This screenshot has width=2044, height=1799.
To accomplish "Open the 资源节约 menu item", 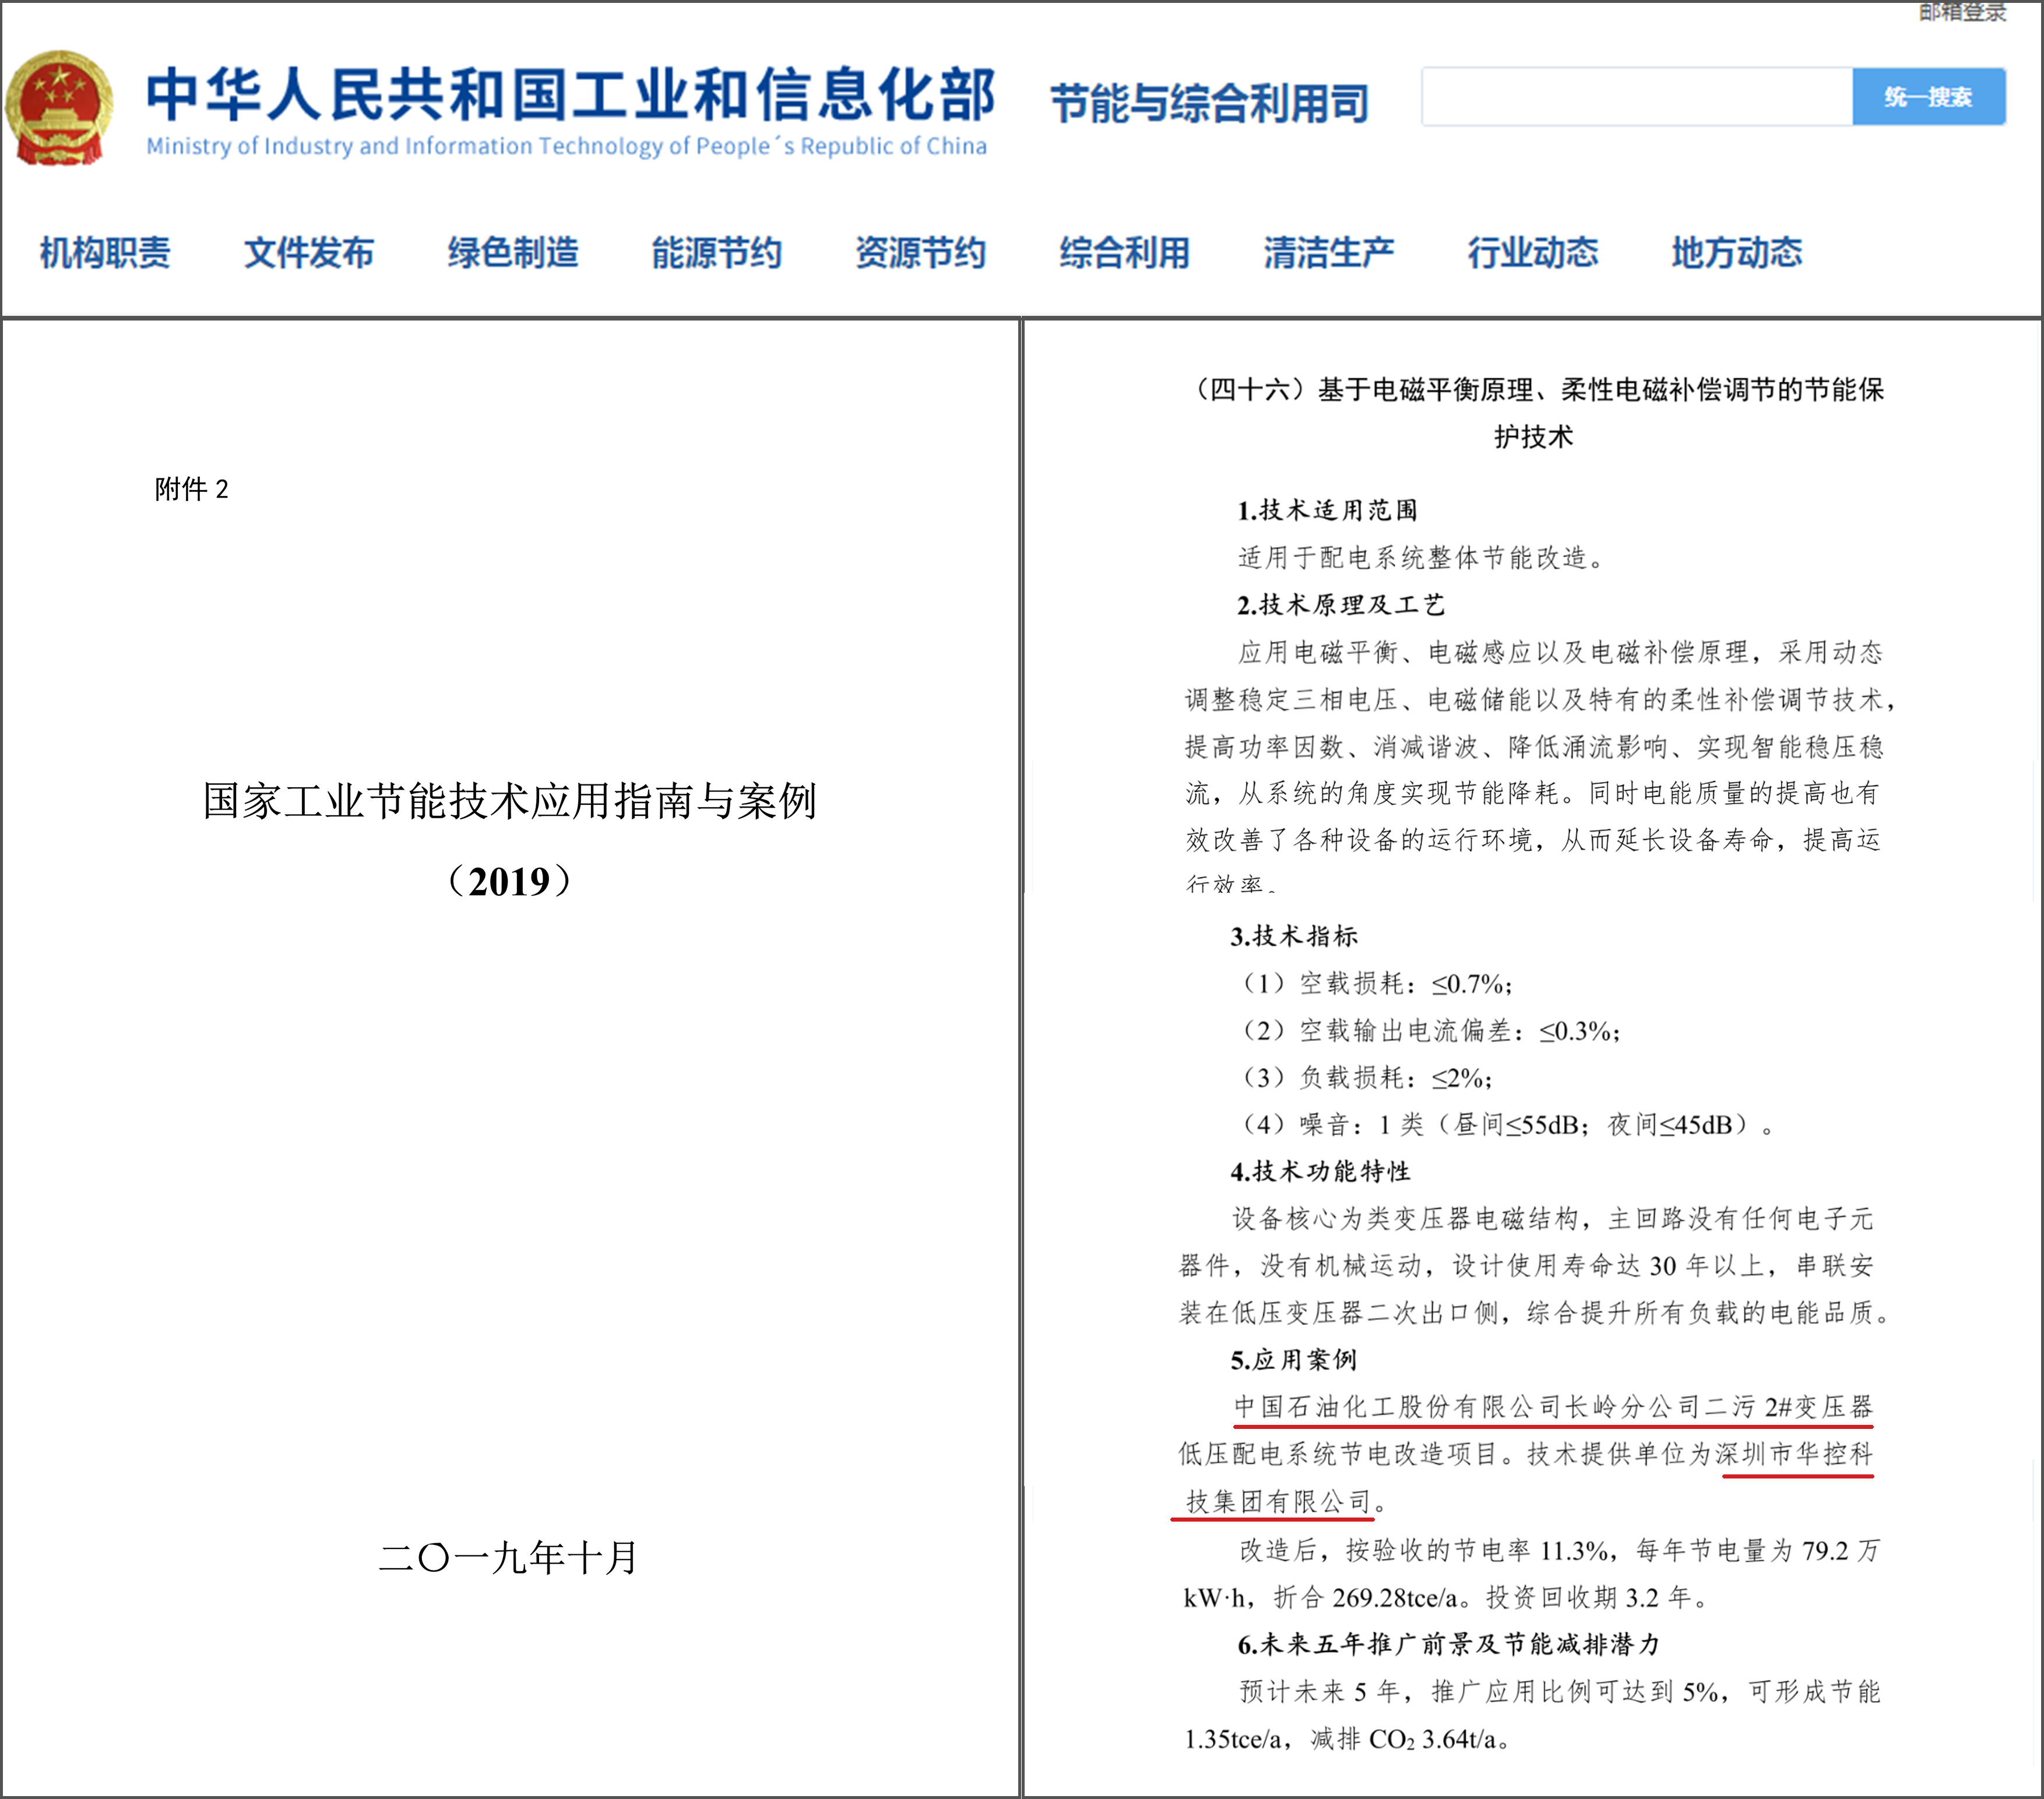I will tap(920, 253).
